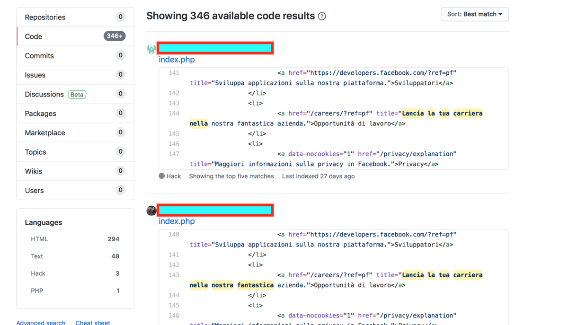Click line number 146 in second result
The width and height of the screenshot is (568, 325).
174,315
